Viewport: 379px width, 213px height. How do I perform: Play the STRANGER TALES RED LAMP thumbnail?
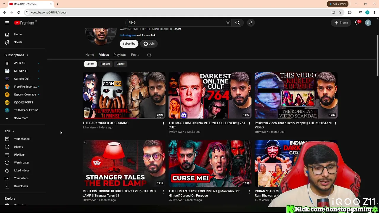point(124,164)
